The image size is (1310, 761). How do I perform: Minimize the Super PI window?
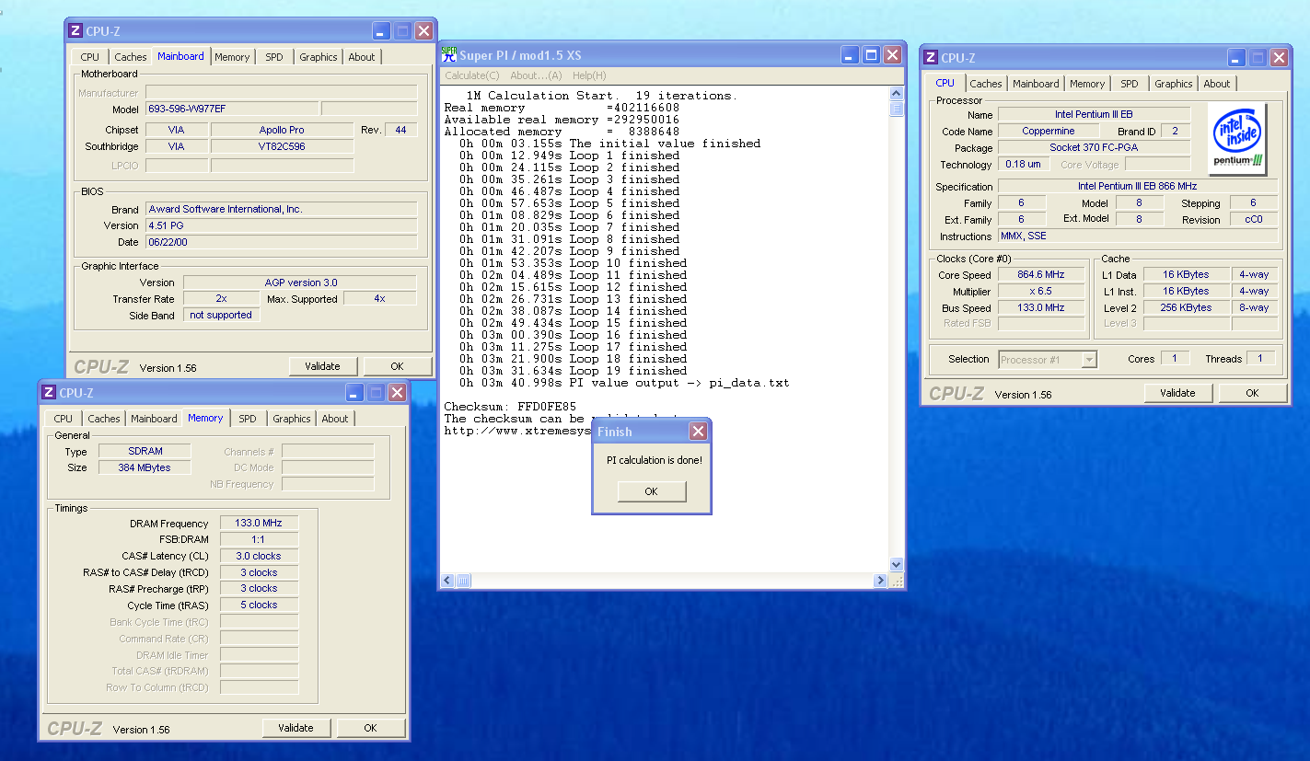point(849,55)
